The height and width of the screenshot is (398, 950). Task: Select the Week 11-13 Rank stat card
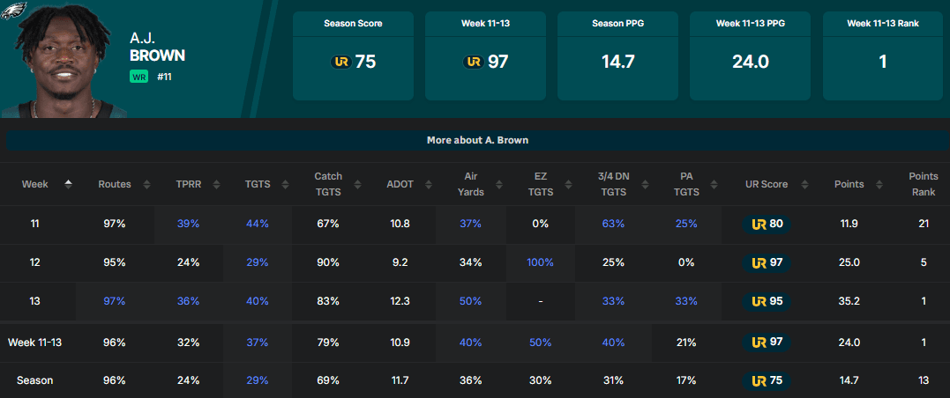tap(882, 55)
